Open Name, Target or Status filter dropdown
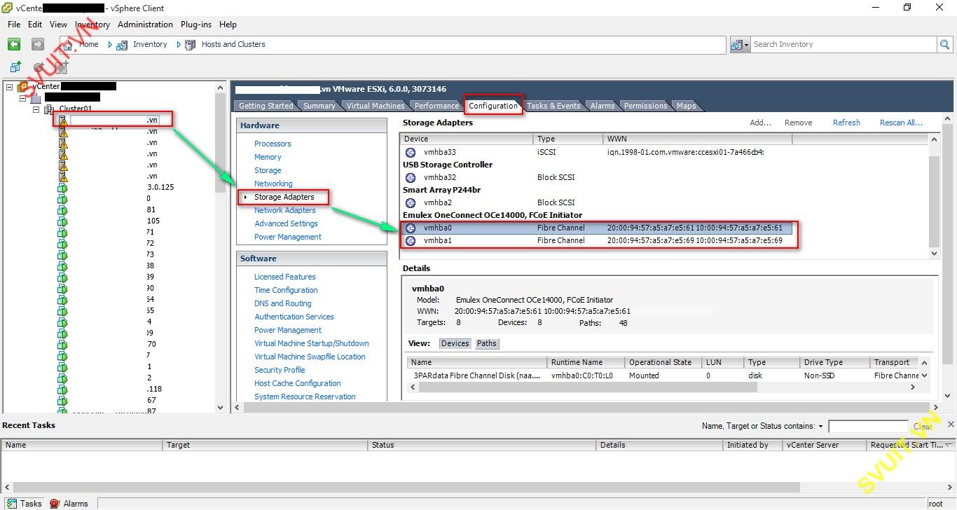Image resolution: width=957 pixels, height=510 pixels. pos(820,426)
